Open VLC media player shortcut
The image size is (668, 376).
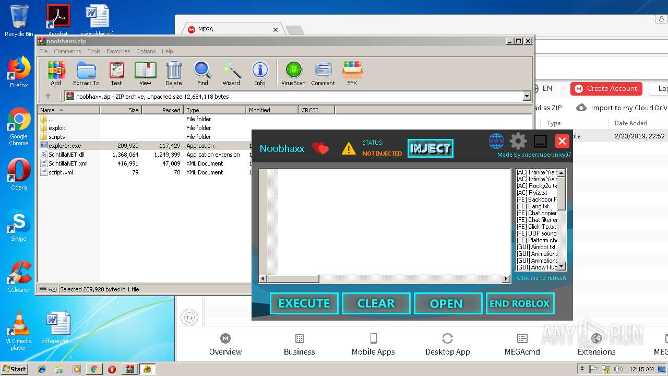[19, 332]
